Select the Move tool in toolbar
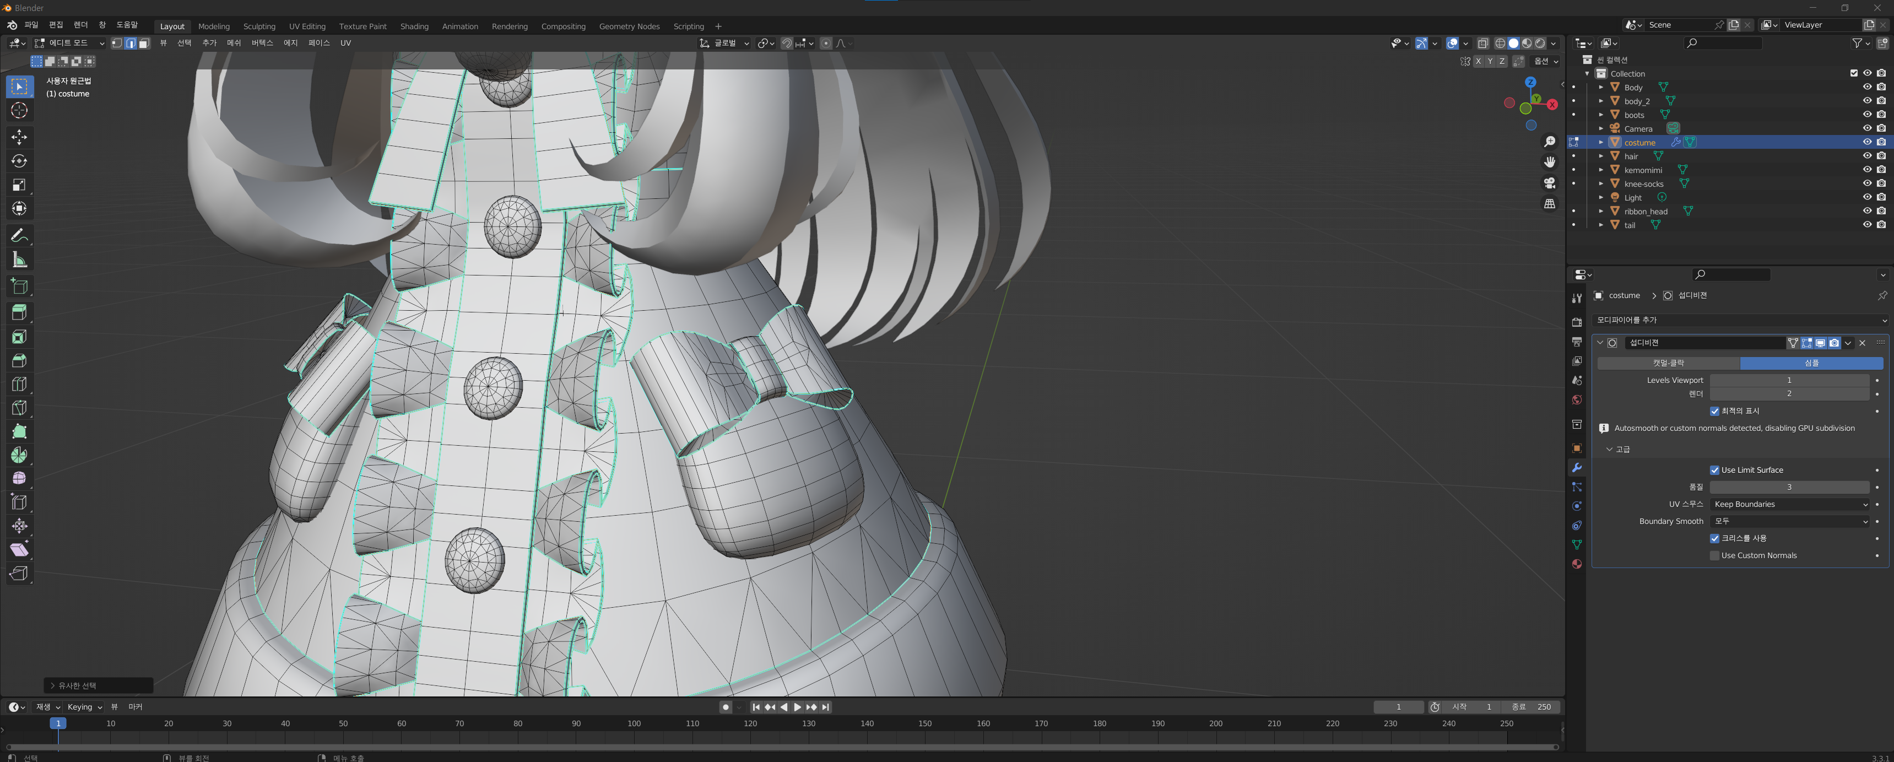 [19, 137]
